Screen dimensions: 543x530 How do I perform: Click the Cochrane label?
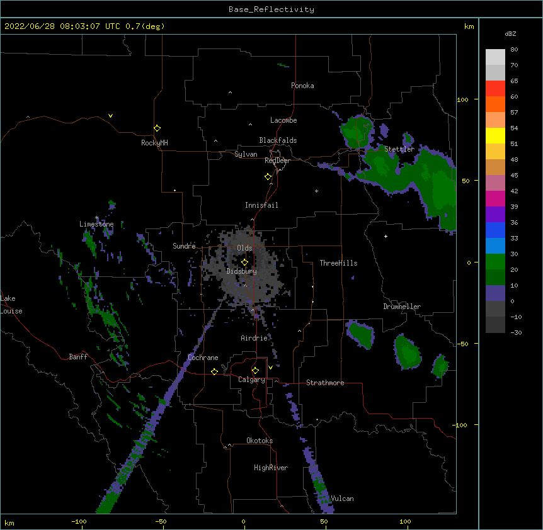(x=203, y=358)
